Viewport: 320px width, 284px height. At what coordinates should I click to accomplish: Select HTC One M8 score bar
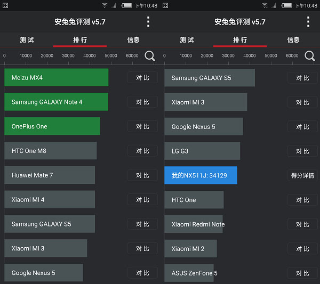51,151
